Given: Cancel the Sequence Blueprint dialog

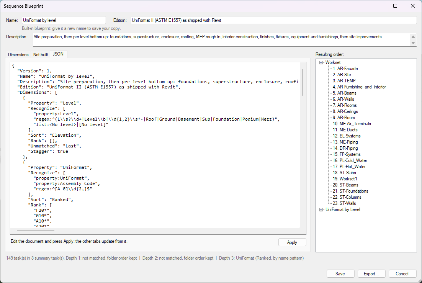Looking at the screenshot, I should (x=402, y=273).
